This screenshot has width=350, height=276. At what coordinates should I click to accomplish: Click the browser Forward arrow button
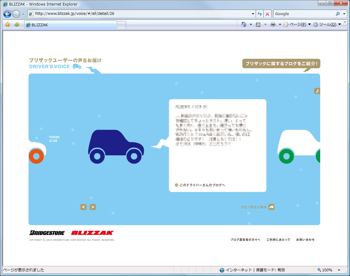16,14
